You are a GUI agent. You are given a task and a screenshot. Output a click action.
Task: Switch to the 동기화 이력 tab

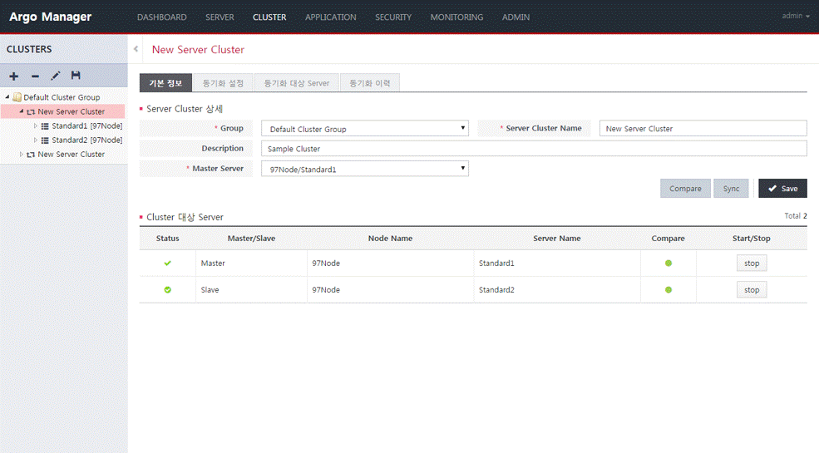pyautogui.click(x=370, y=83)
